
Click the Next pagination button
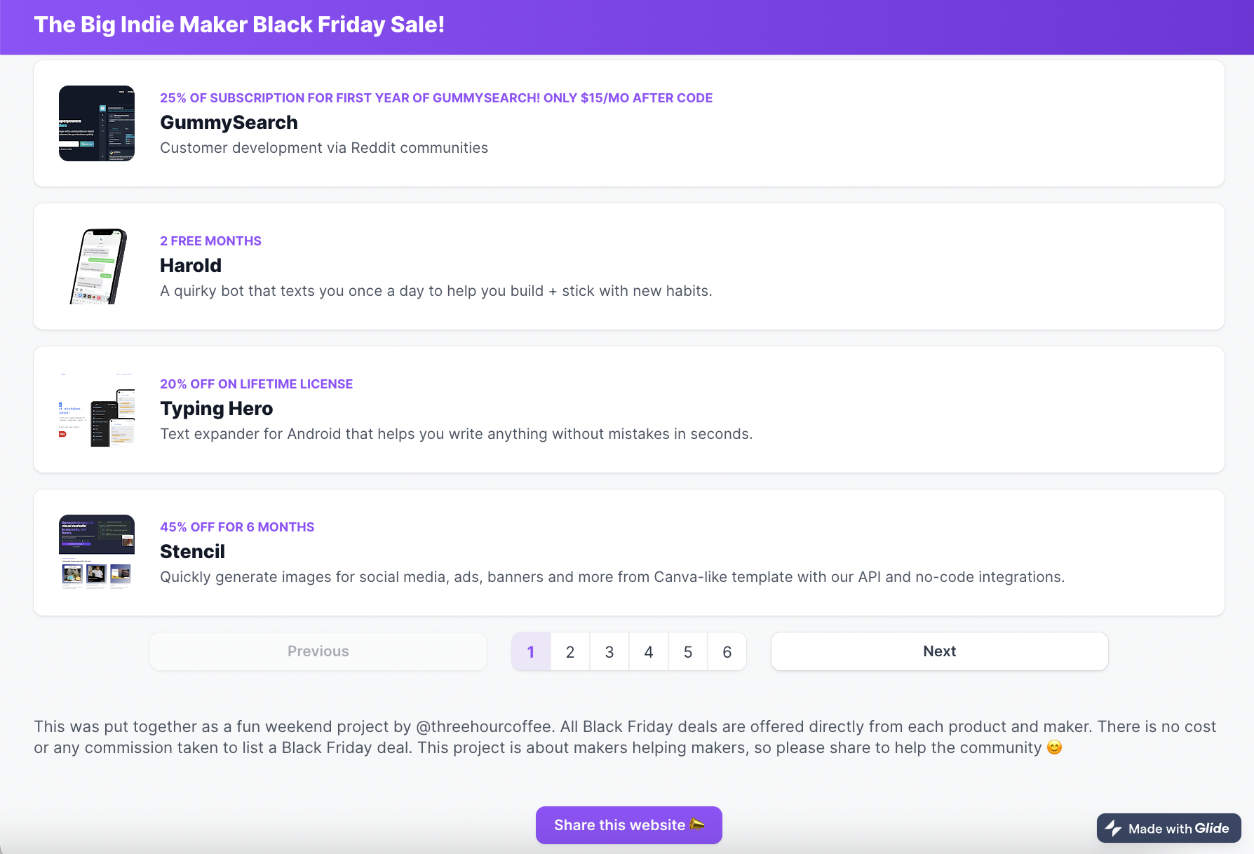[x=939, y=651]
